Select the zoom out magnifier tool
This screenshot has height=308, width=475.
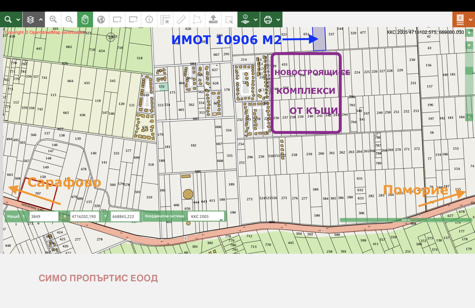pos(69,20)
